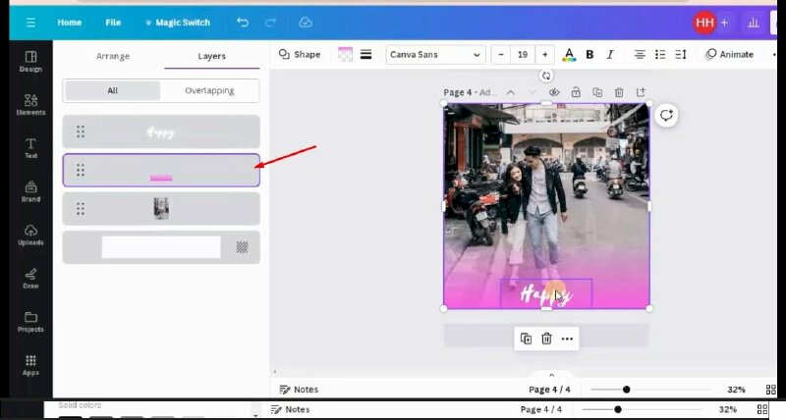This screenshot has width=786, height=420.
Task: Click the Animate button
Action: 730,55
